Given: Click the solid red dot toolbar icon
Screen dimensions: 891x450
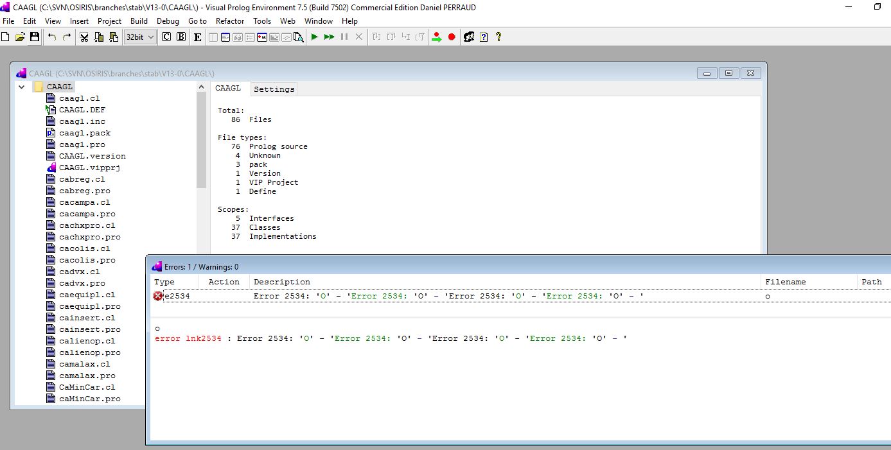Looking at the screenshot, I should tap(452, 37).
